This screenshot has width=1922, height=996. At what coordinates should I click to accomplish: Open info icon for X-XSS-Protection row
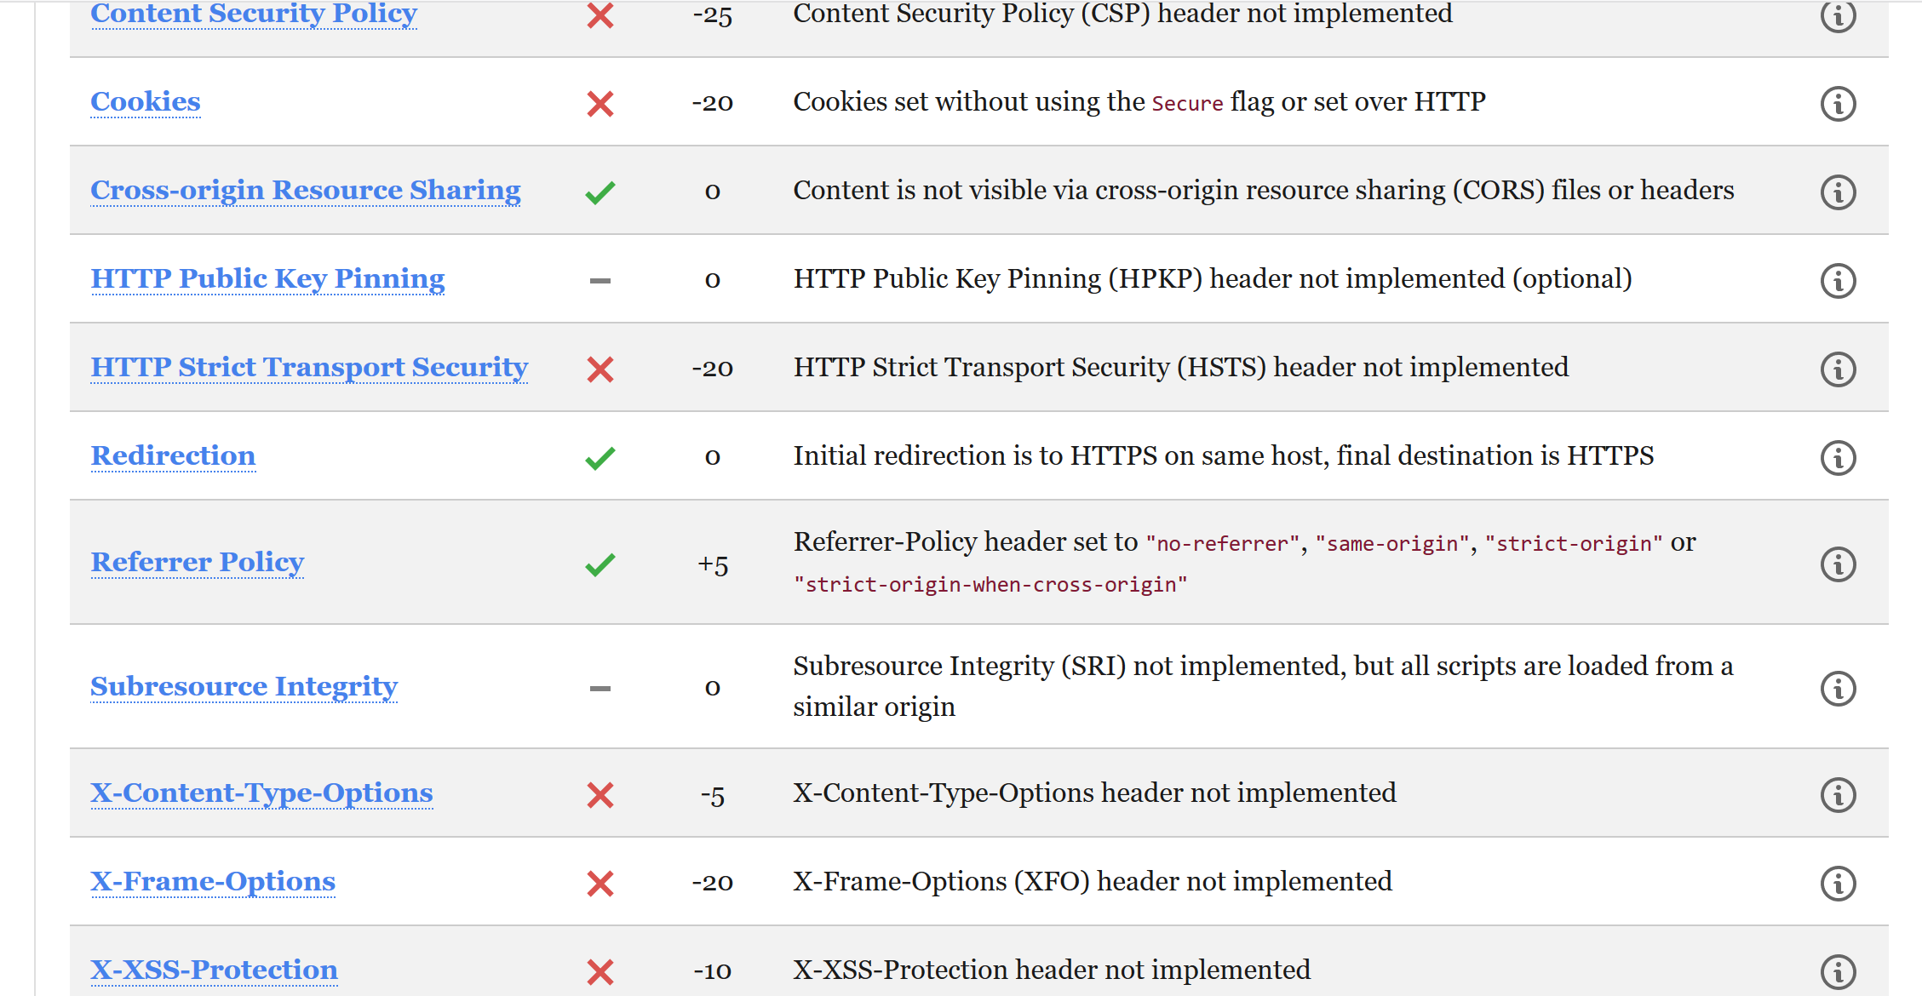click(1838, 972)
